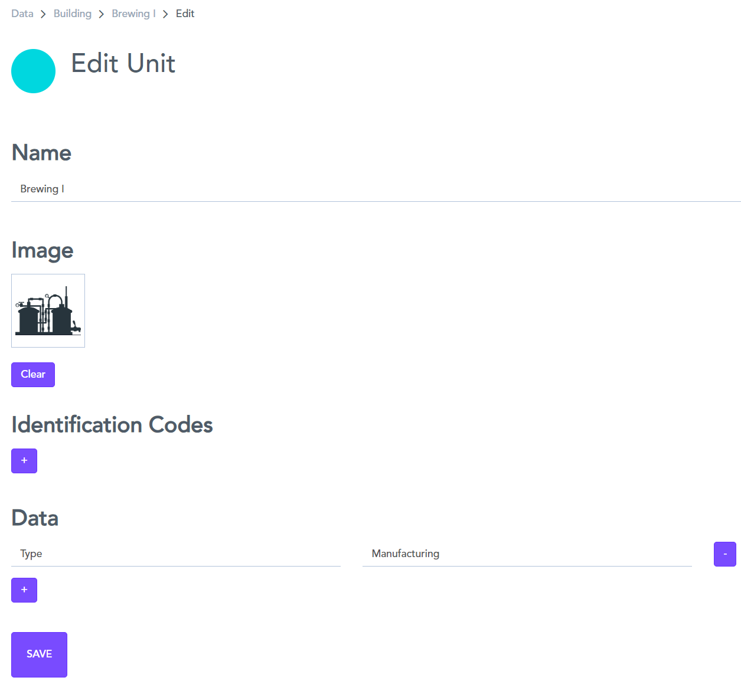Add a new row in Data section
Image resolution: width=741 pixels, height=684 pixels.
click(x=24, y=590)
